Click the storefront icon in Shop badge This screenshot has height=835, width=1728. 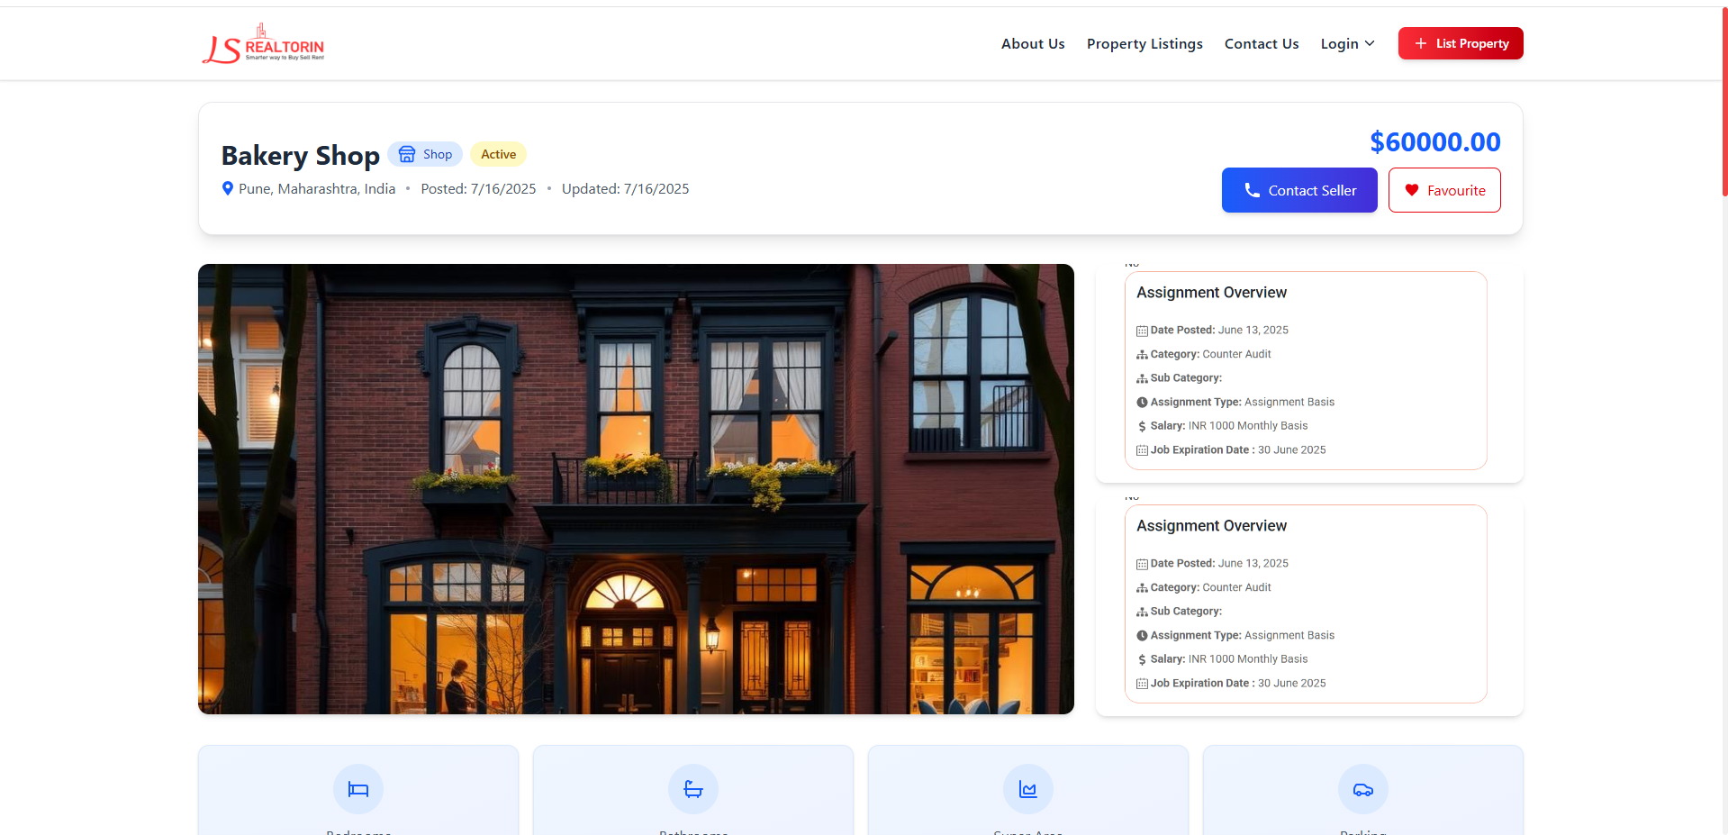[407, 154]
